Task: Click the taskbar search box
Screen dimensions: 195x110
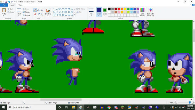Action: click(x=31, y=107)
